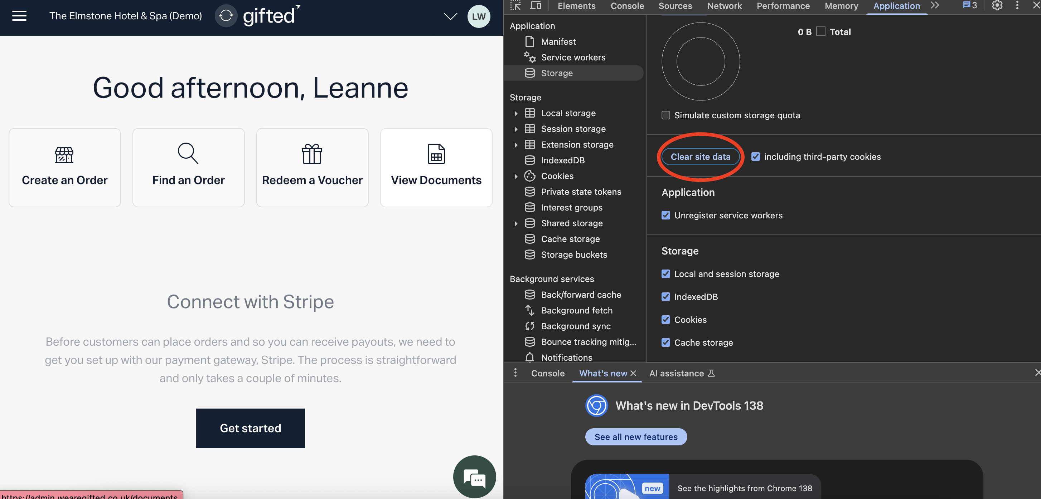Click See all new features
1041x499 pixels.
coord(636,437)
